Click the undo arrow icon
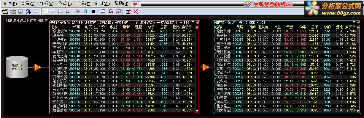Image resolution: width=364 pixels, height=118 pixels. [x=36, y=12]
